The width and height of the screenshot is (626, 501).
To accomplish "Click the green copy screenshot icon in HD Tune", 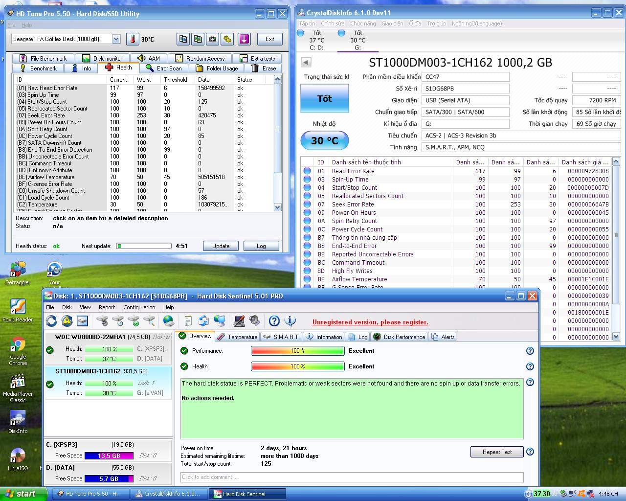I will (198, 39).
